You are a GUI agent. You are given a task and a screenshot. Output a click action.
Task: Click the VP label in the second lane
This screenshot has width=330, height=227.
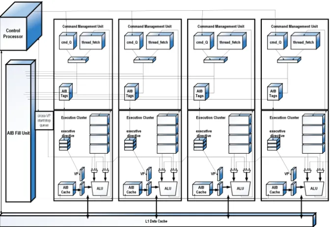142,174
